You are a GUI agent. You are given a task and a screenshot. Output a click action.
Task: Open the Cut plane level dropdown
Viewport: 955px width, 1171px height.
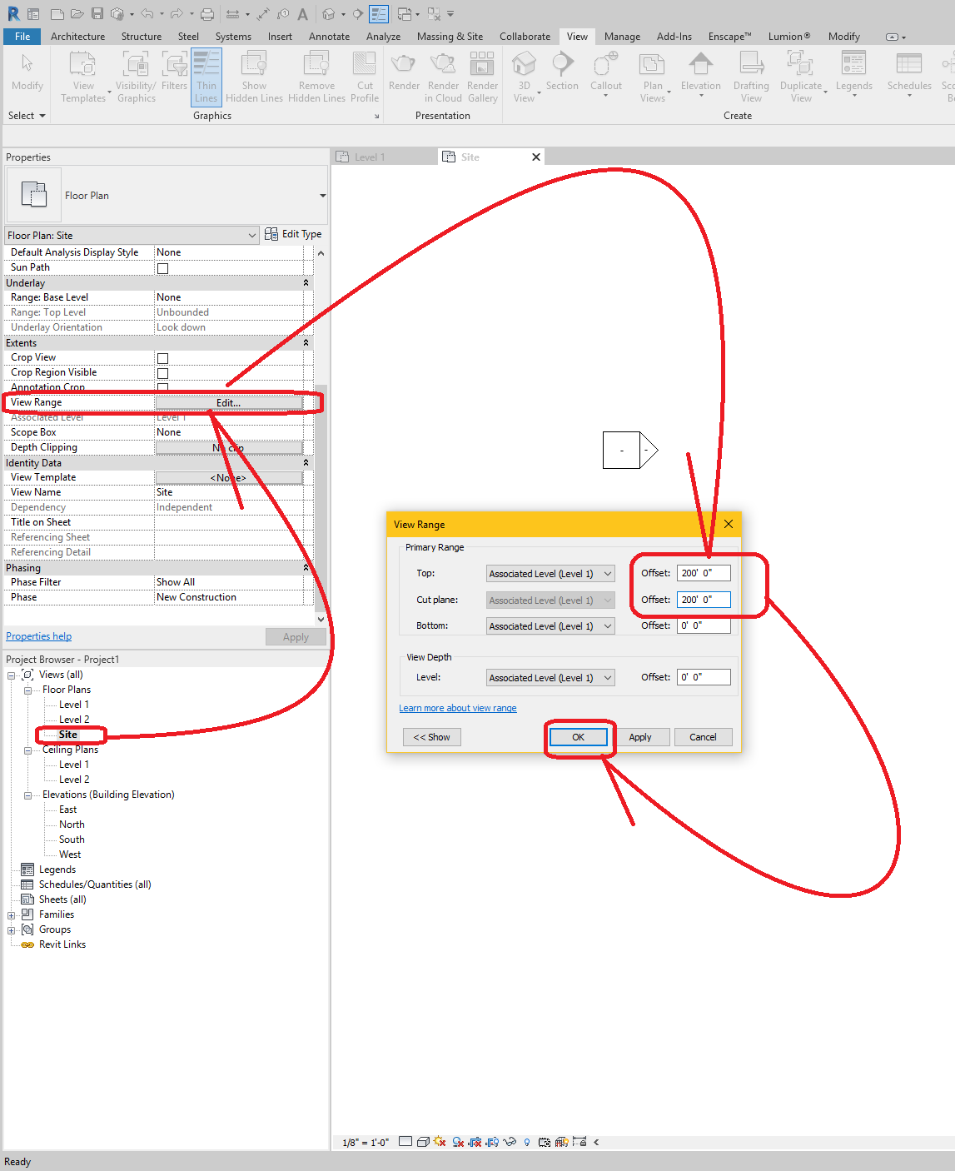click(550, 599)
